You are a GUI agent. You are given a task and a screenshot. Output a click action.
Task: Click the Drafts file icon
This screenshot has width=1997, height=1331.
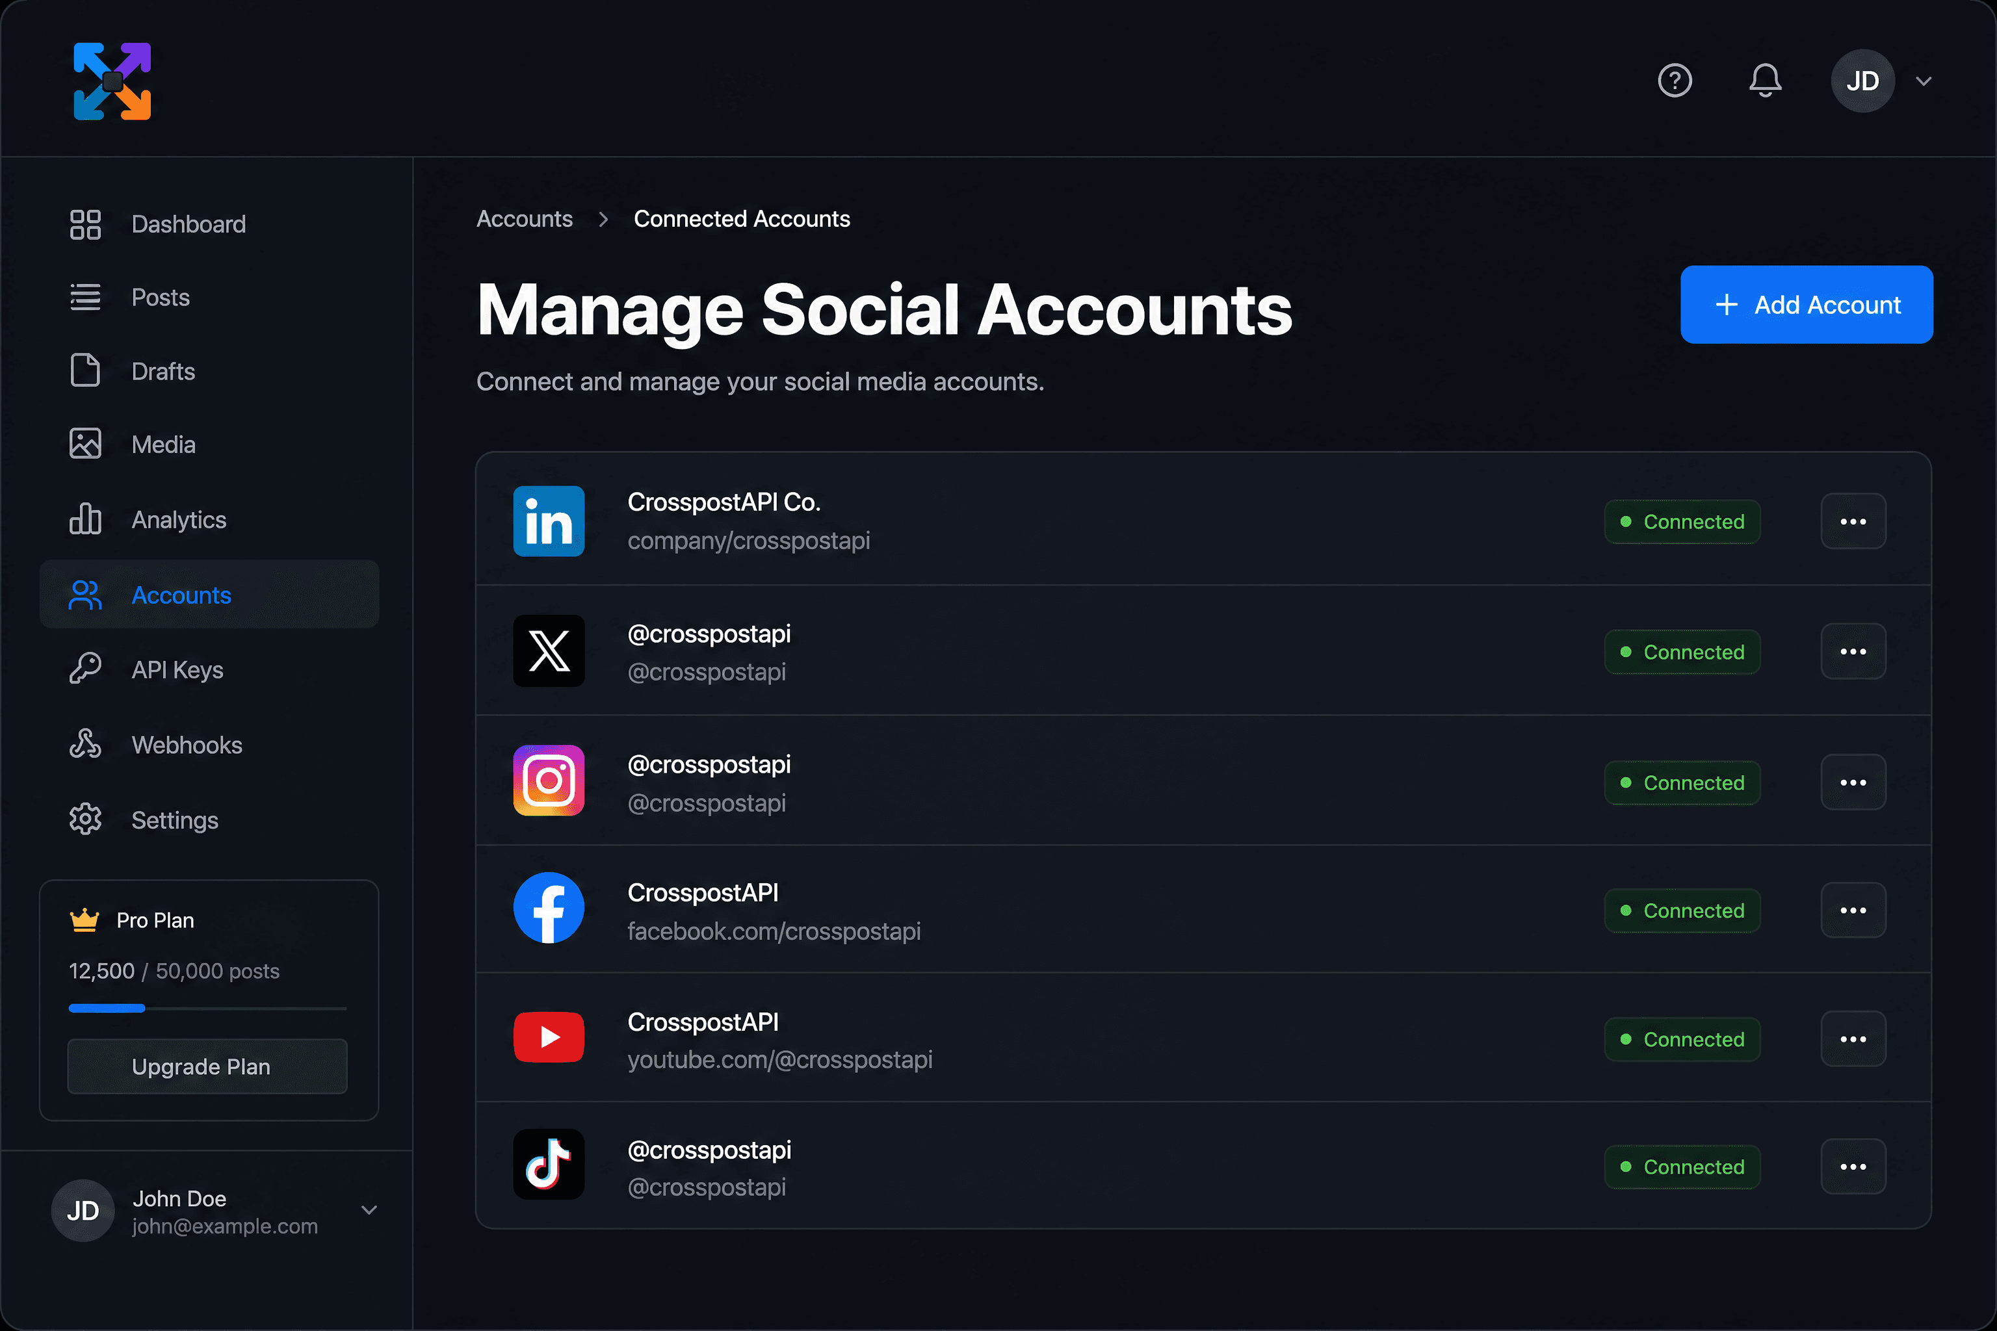point(85,371)
